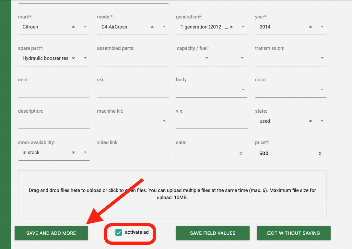Open the body type dropdown

click(x=243, y=90)
